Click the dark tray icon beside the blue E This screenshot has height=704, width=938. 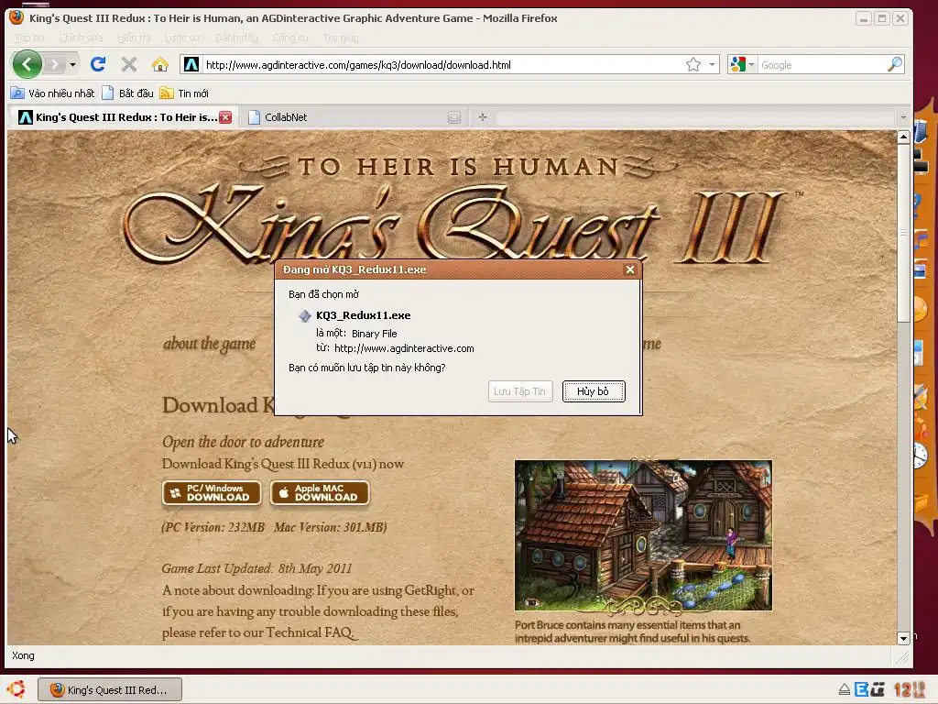coord(878,689)
